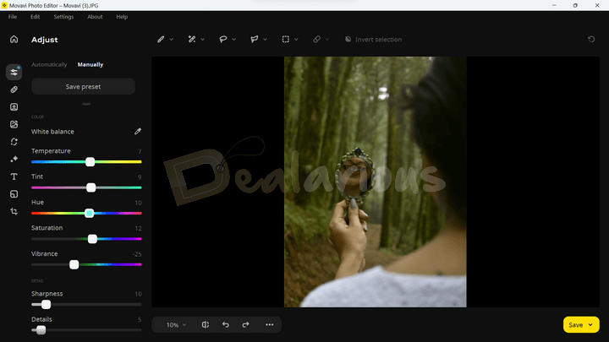Click the Saturation slider handle

(92, 239)
